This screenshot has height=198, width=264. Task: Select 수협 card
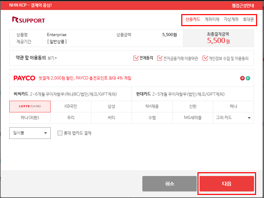[x=152, y=118]
